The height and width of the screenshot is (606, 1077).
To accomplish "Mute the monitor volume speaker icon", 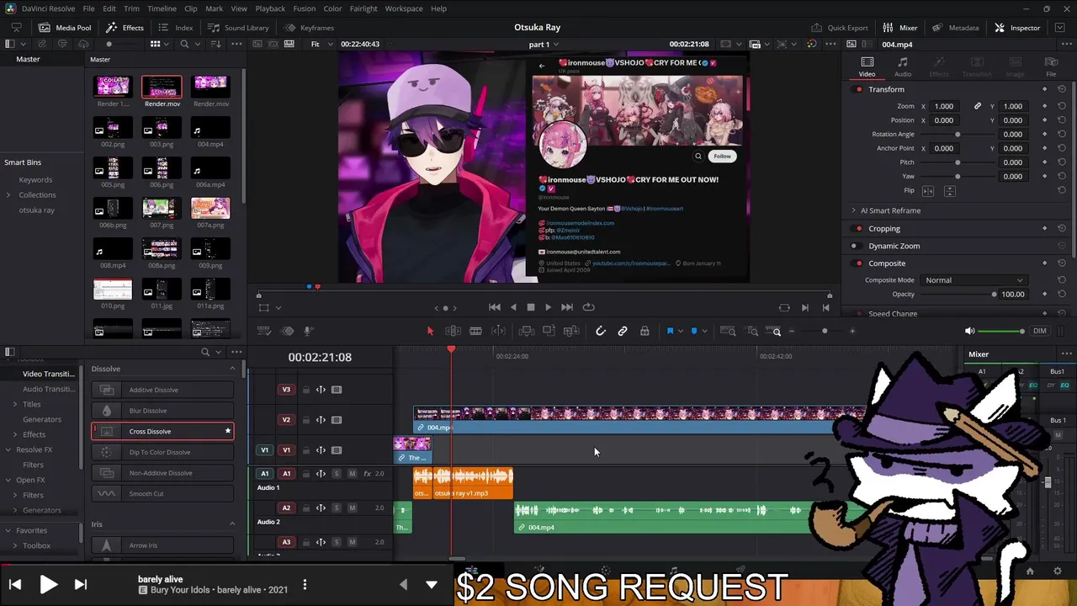I will pos(969,332).
